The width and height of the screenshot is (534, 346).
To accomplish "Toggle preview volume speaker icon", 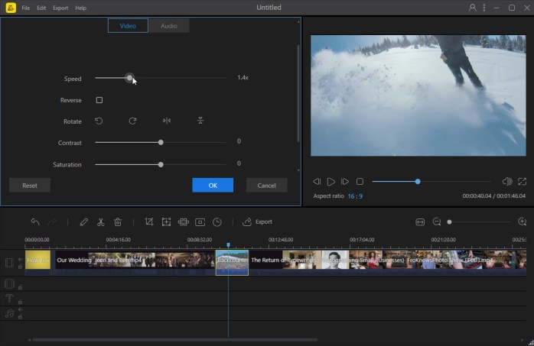I will (x=507, y=182).
